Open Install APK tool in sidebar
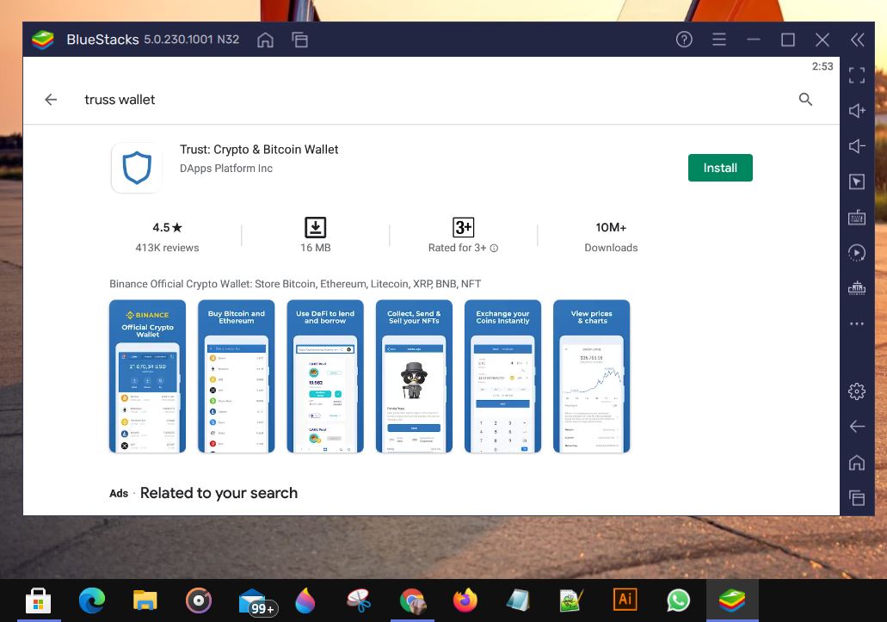 click(x=856, y=288)
